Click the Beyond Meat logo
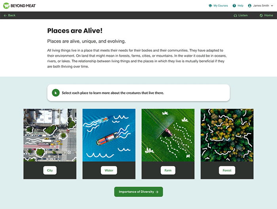The image size is (277, 209). point(19,6)
